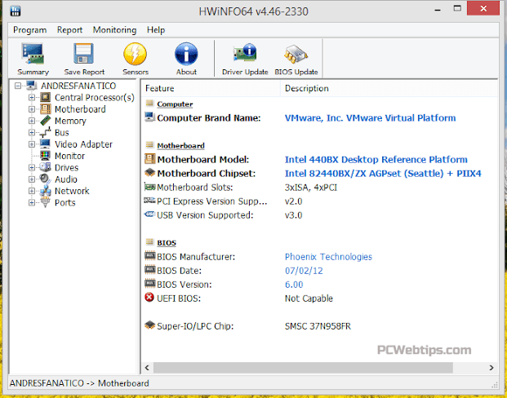The height and width of the screenshot is (398, 507).
Task: Click the Bus icon in tree
Action: pyautogui.click(x=45, y=132)
